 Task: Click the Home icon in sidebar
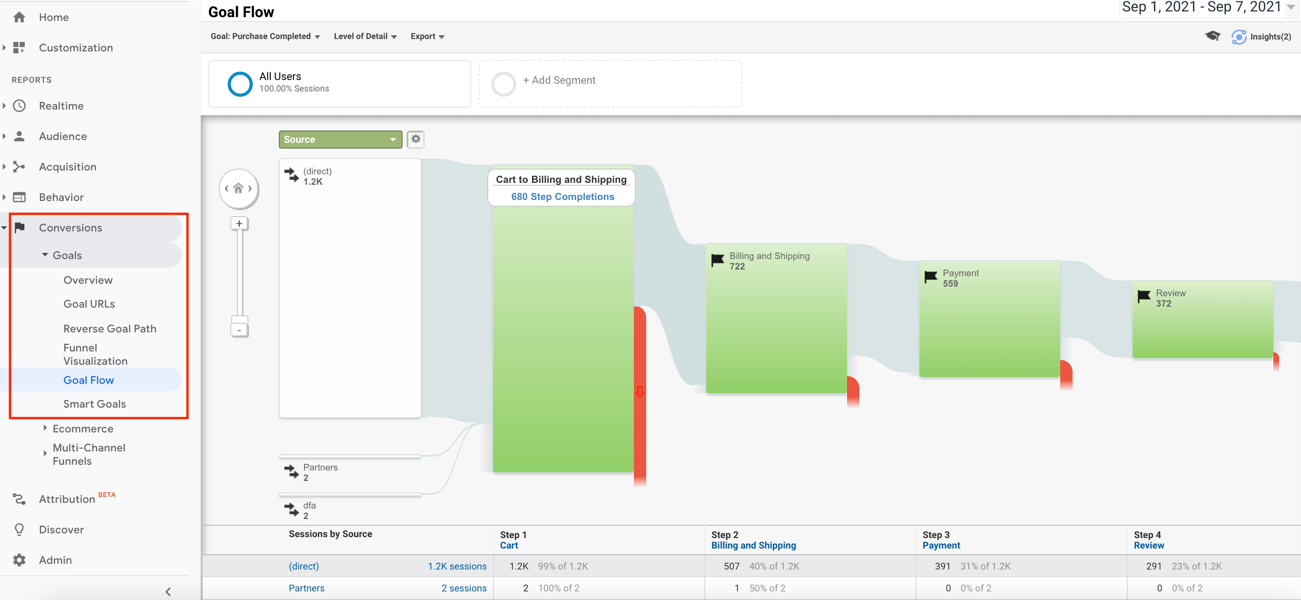click(x=19, y=17)
